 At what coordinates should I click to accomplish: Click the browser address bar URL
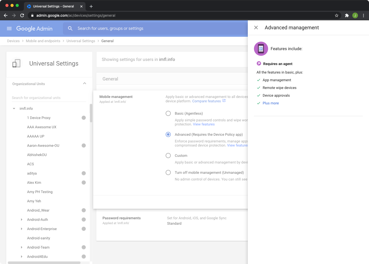(76, 15)
